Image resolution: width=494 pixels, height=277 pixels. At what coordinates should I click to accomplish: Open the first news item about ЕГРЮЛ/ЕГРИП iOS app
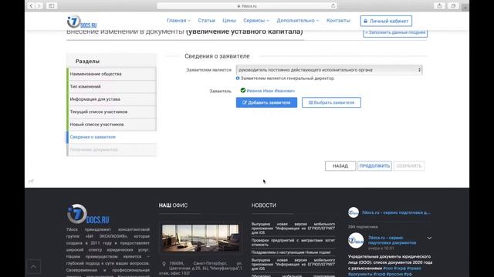[x=293, y=229]
